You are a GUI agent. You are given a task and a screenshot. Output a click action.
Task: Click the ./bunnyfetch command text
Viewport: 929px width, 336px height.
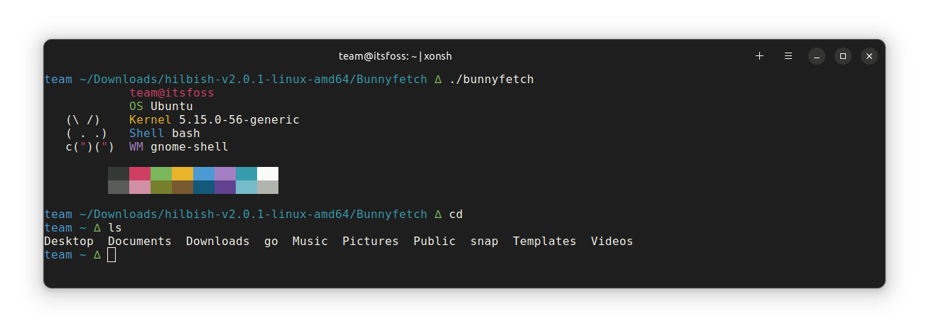[x=491, y=80]
